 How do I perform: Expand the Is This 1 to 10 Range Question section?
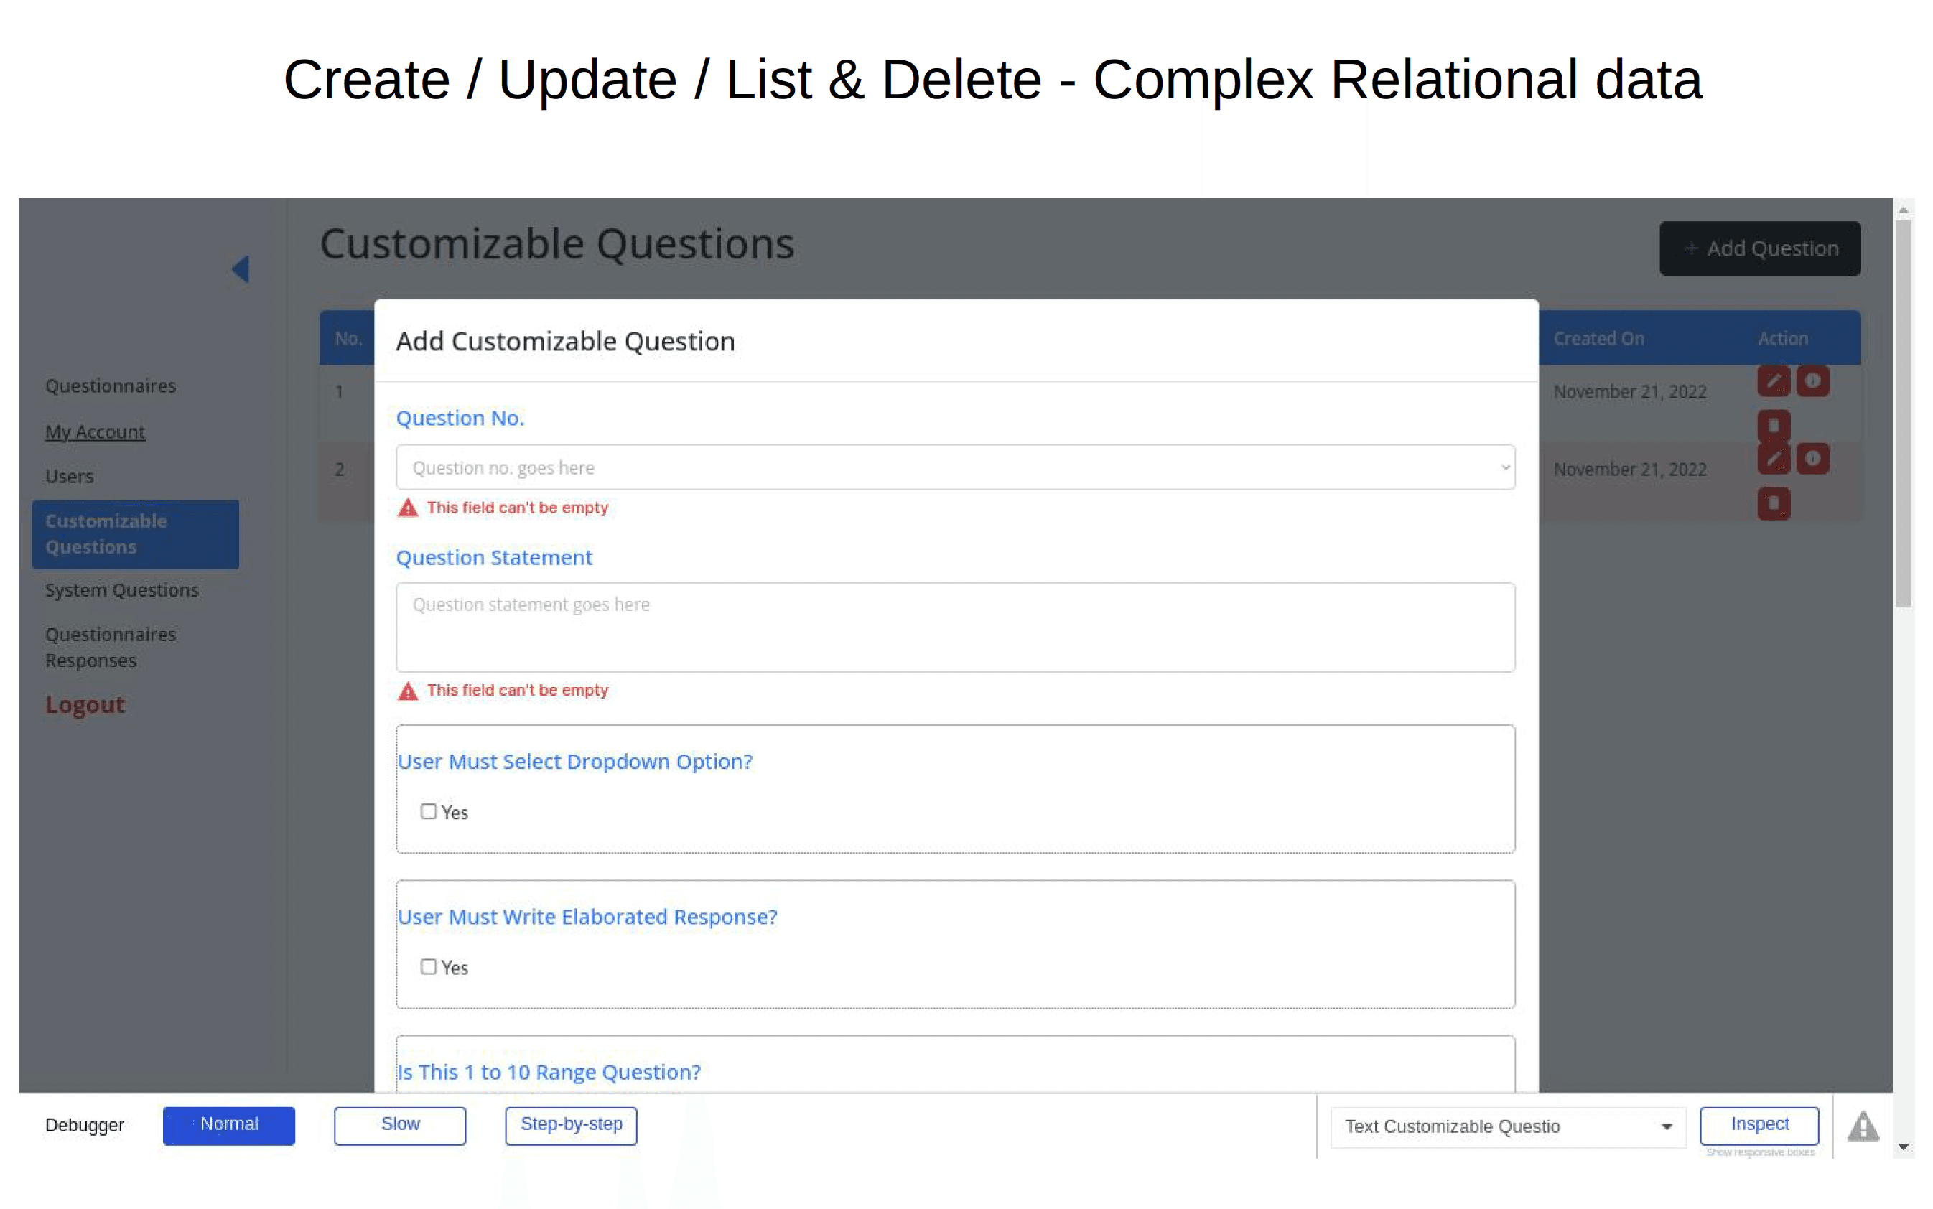click(549, 1071)
